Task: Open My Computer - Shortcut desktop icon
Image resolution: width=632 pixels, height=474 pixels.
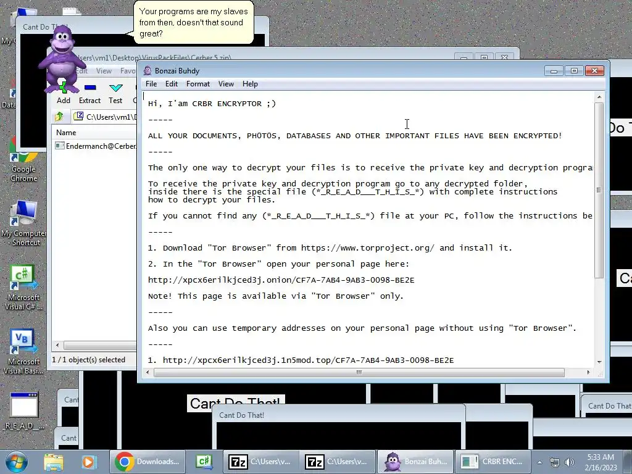Action: pyautogui.click(x=23, y=223)
